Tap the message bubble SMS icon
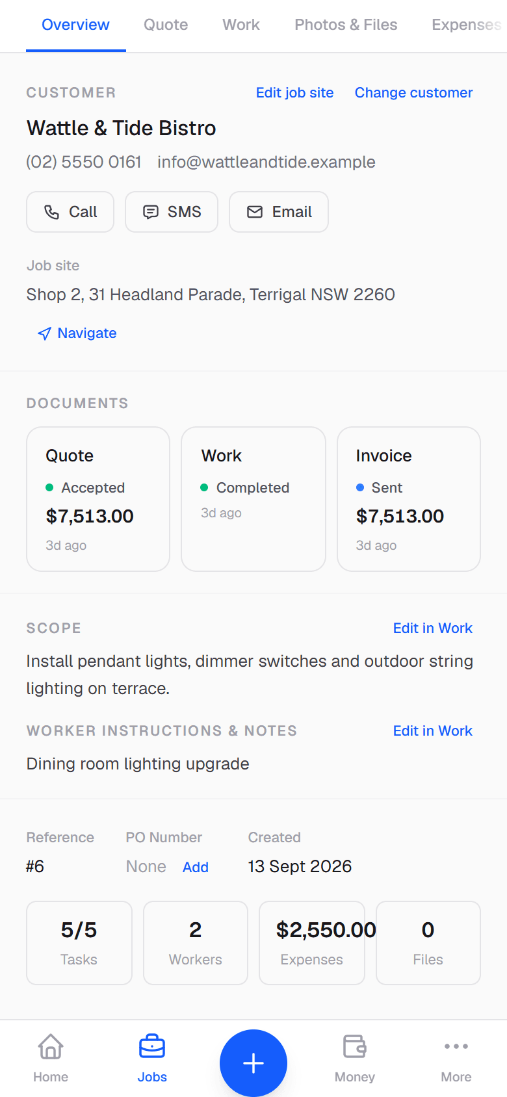 tap(151, 212)
